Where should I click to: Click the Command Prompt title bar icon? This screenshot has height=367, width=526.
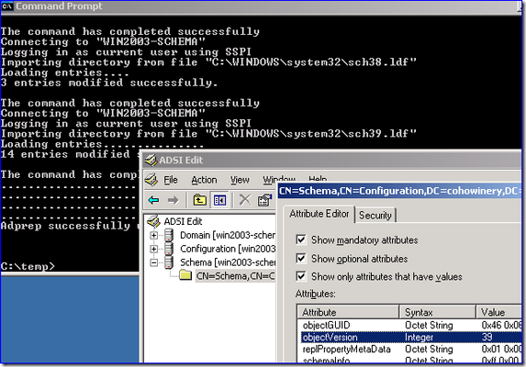pos(6,6)
